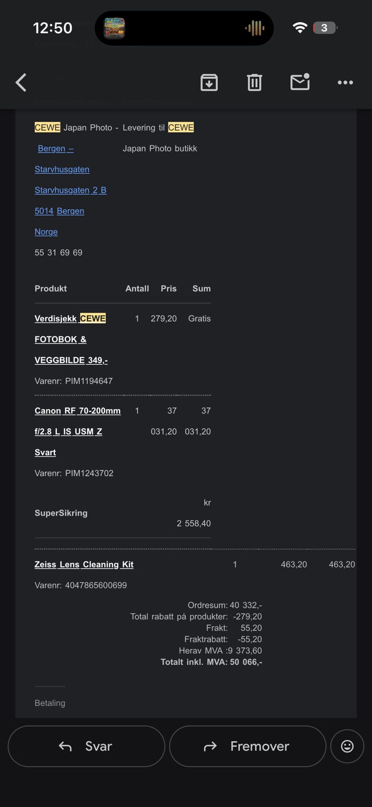
Task: Open the Norge country link
Action: click(x=46, y=232)
